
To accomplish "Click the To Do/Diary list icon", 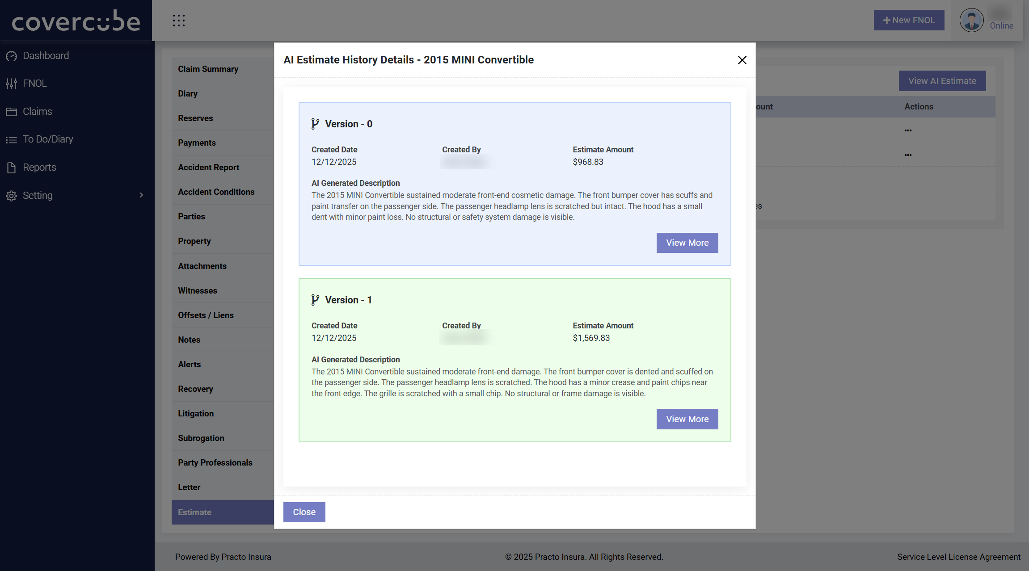I will [11, 140].
